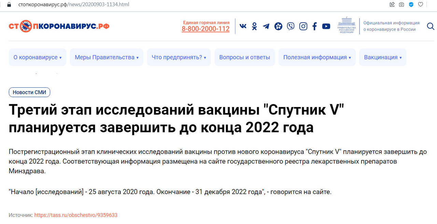The height and width of the screenshot is (224, 437).
Task: Click the page URL in address bar
Action: pyautogui.click(x=74, y=5)
